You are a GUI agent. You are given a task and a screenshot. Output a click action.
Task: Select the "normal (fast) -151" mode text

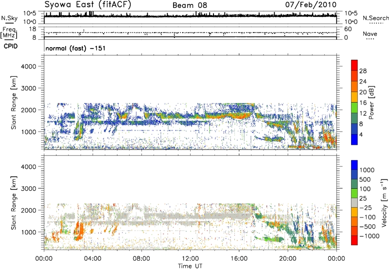(75, 48)
